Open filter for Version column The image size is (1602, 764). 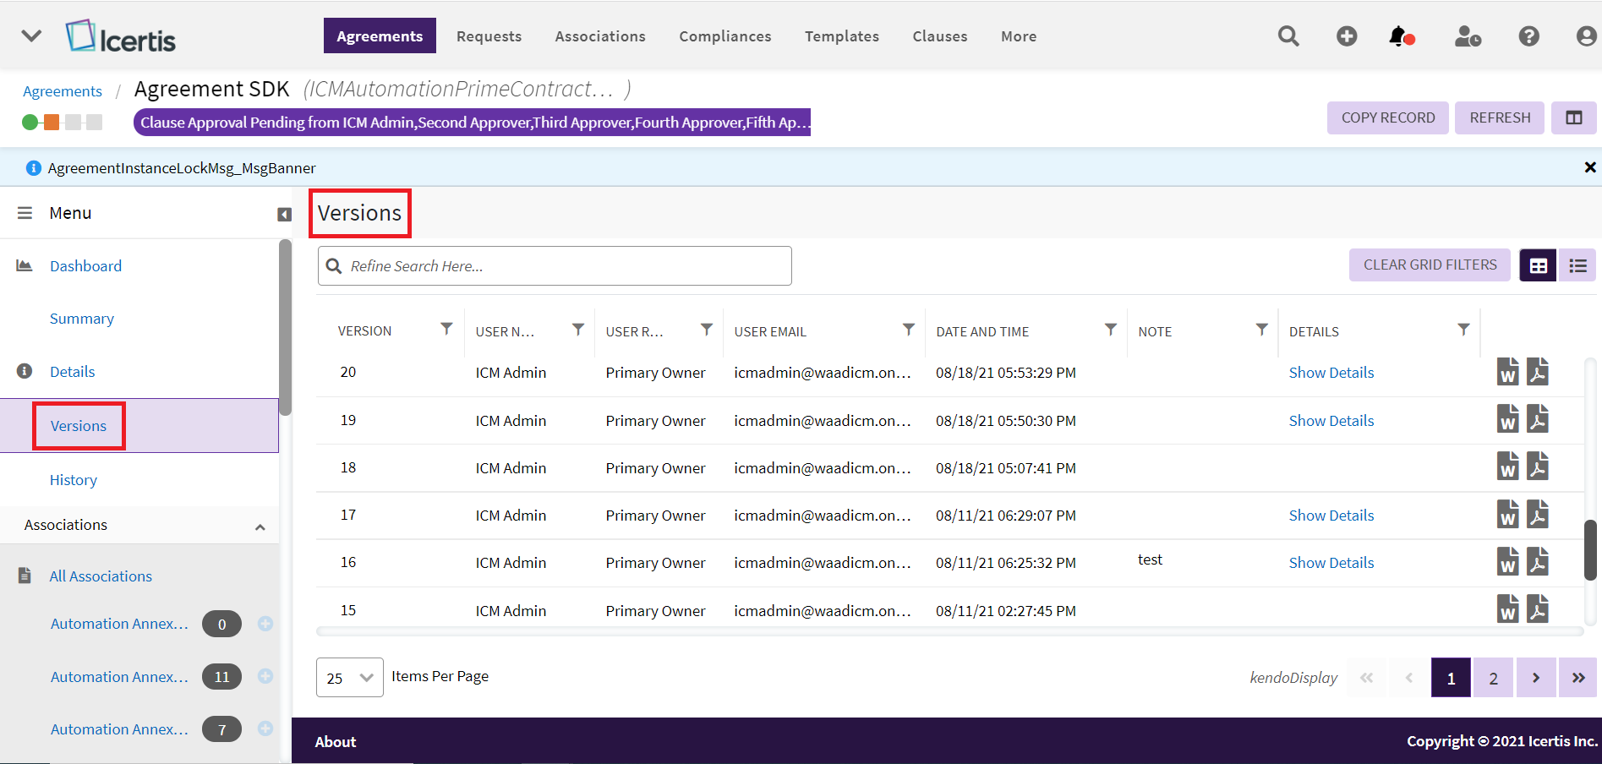point(446,330)
